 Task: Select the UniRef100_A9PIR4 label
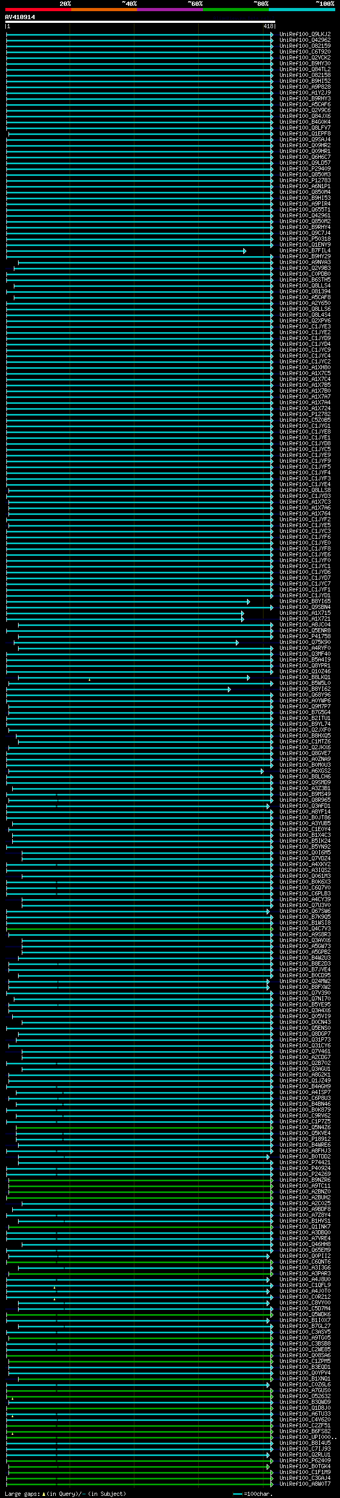pos(305,204)
